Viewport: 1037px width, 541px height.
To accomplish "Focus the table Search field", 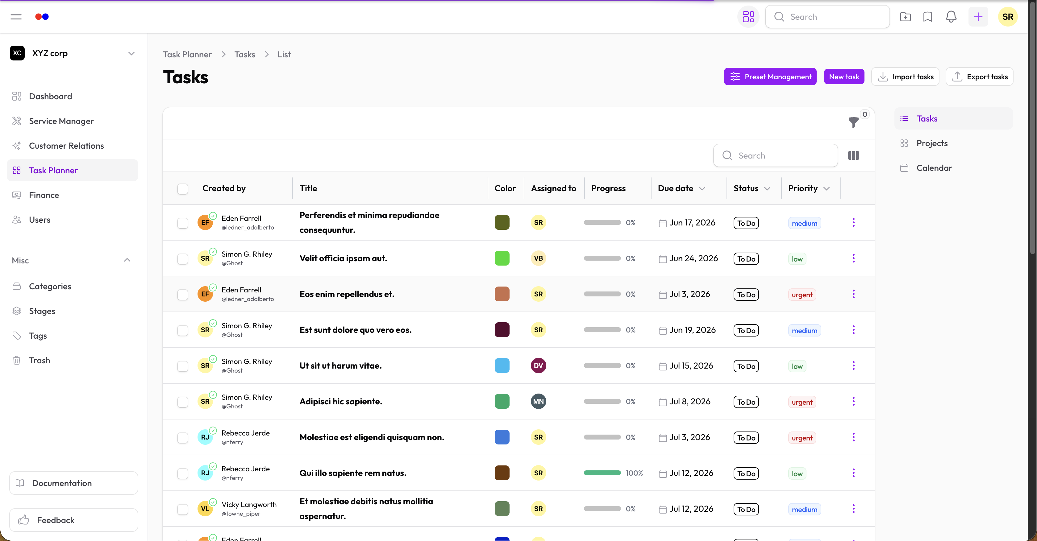I will [775, 155].
